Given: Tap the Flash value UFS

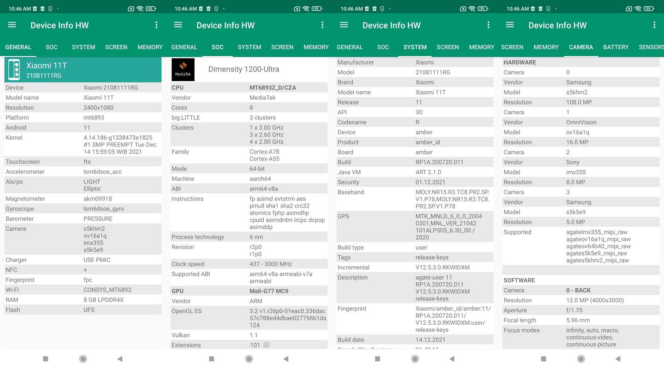Looking at the screenshot, I should (x=89, y=310).
